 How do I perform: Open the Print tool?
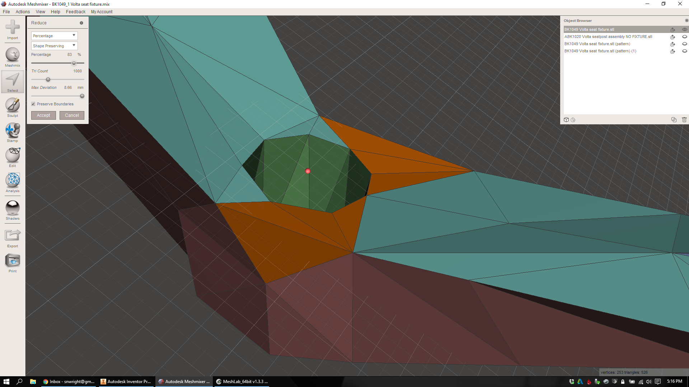pyautogui.click(x=13, y=263)
